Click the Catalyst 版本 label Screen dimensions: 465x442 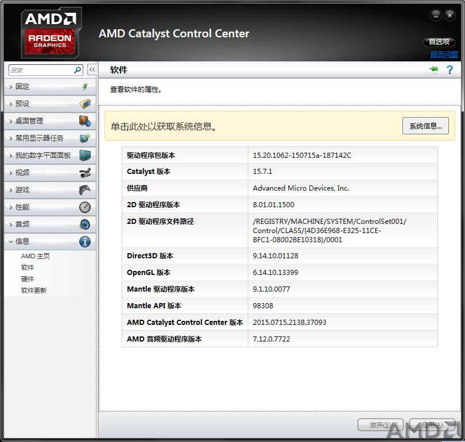click(x=149, y=171)
